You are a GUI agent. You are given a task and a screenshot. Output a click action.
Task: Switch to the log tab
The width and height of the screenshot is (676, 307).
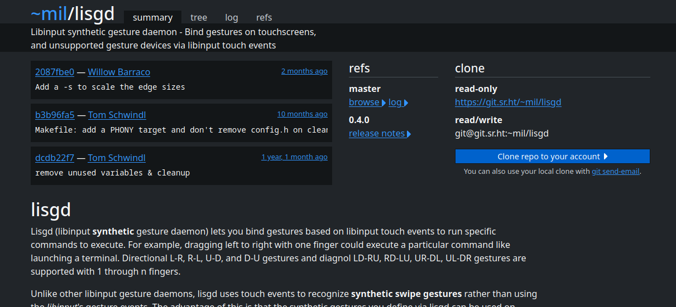pyautogui.click(x=232, y=17)
